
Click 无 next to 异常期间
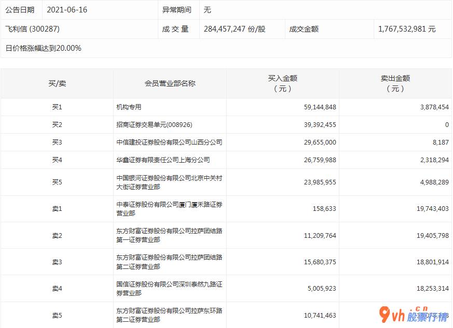(207, 10)
